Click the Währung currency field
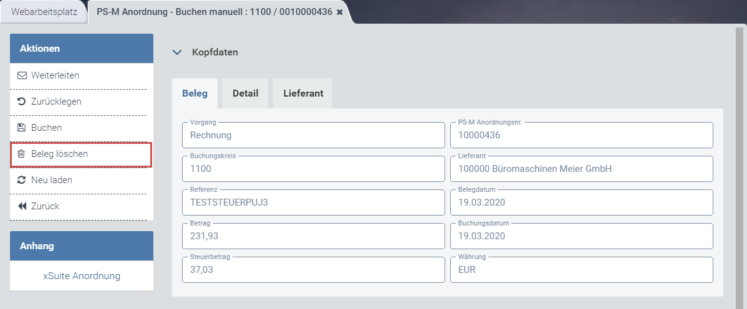This screenshot has width=747, height=309. point(581,270)
